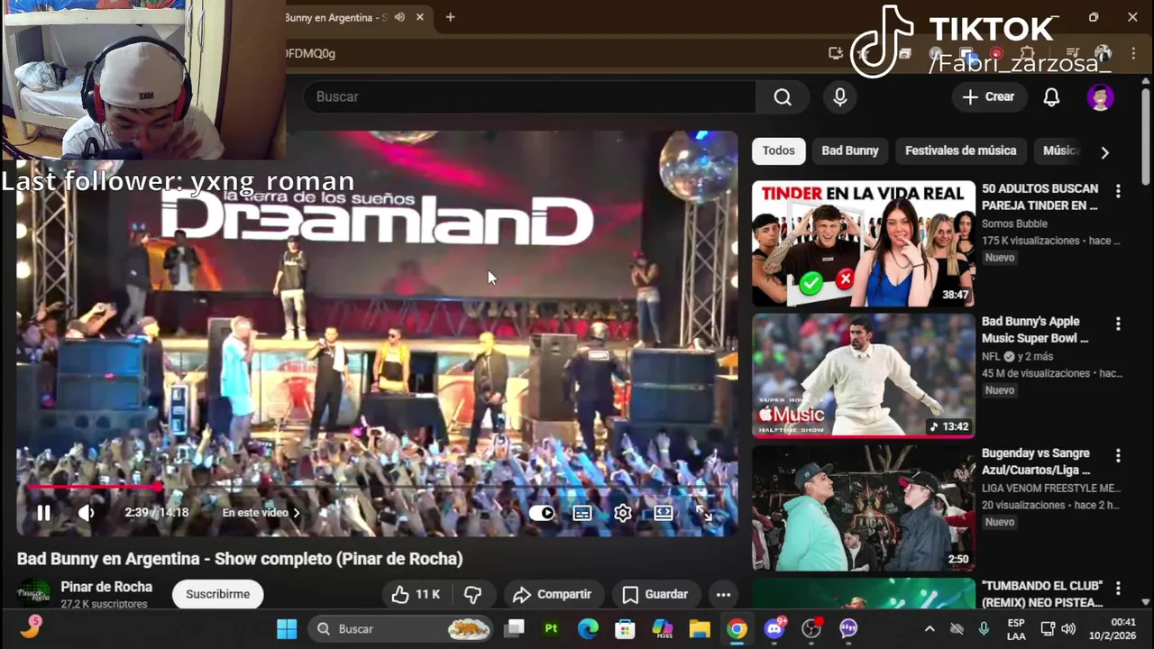Viewport: 1154px width, 649px height.
Task: Close the Bad Bunny en Argentina tab
Action: pos(420,17)
